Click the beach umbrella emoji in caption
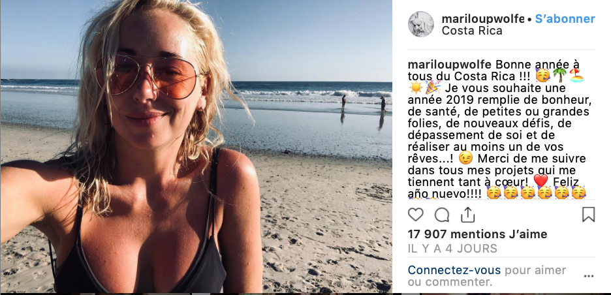The image size is (611, 295). [x=576, y=75]
